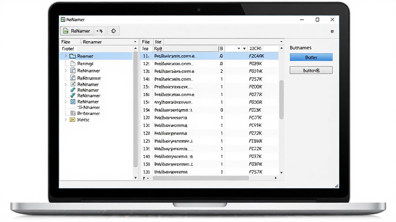Click the vertical scrollbar thumb of the left tree
396x222 pixels.
pyautogui.click(x=135, y=109)
